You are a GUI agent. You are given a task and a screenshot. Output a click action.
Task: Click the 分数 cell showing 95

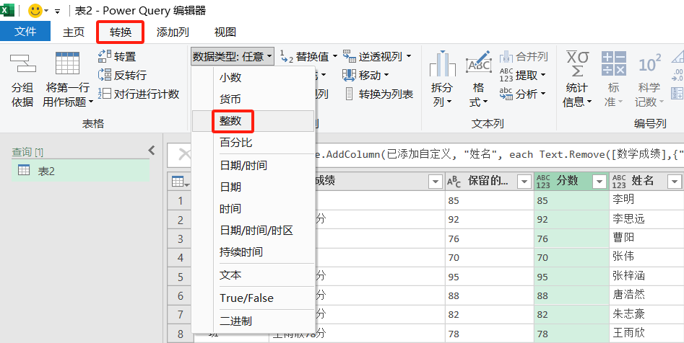(x=571, y=277)
